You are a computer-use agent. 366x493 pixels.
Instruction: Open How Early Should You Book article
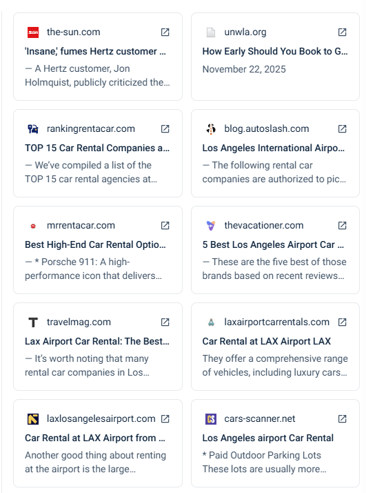(275, 51)
